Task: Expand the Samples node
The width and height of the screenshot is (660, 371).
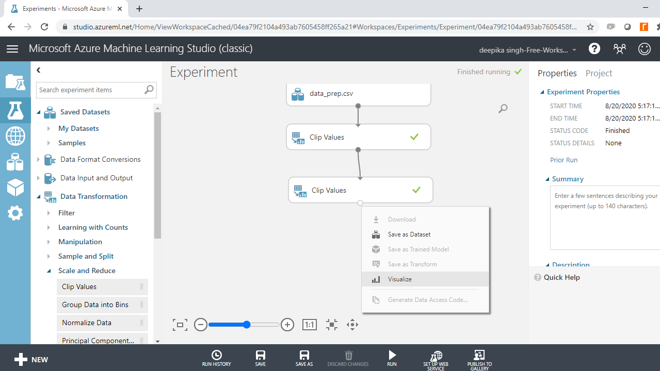Action: [x=49, y=143]
